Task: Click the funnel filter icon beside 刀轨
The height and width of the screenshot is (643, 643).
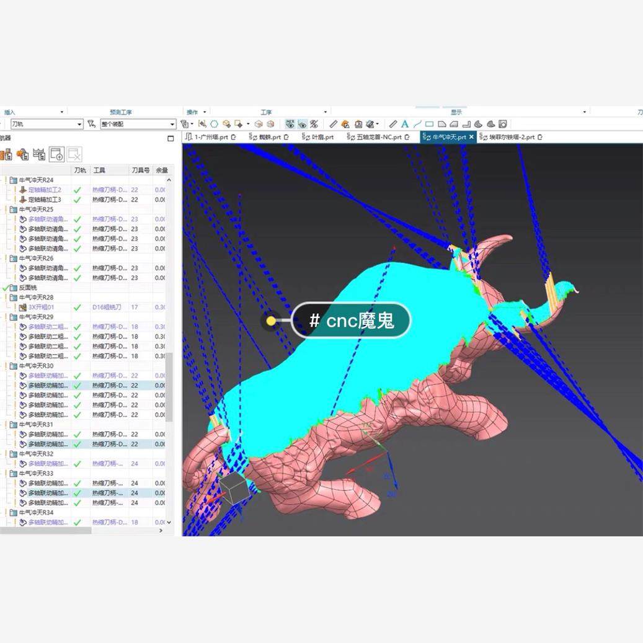Action: 91,124
